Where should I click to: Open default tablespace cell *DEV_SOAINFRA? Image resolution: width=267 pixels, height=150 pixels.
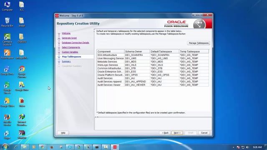[x=164, y=55]
